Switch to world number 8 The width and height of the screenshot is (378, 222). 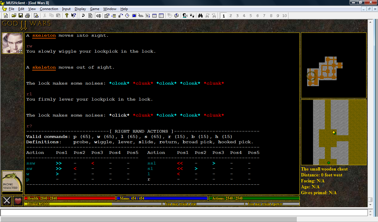coord(271,16)
